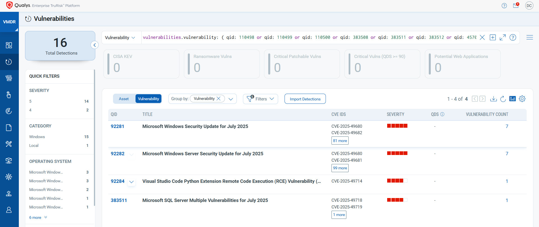Select the Vulnerability view toggle
Viewport: 539px width, 227px height.
point(148,99)
